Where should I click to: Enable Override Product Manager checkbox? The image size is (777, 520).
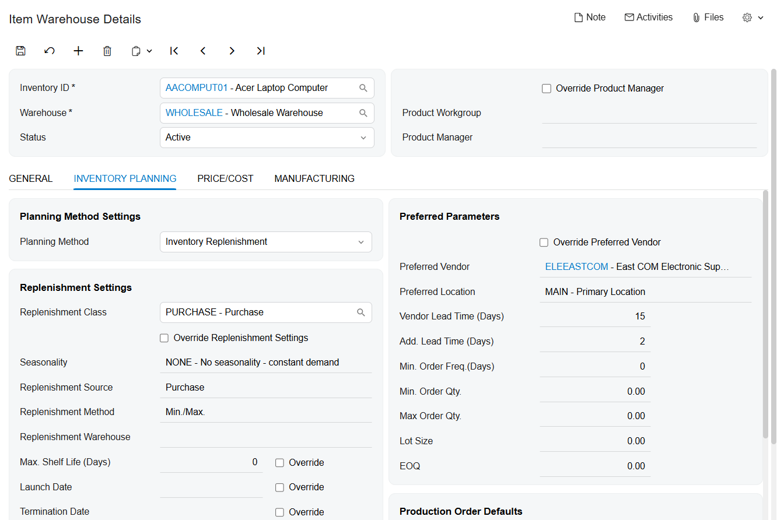pyautogui.click(x=547, y=89)
